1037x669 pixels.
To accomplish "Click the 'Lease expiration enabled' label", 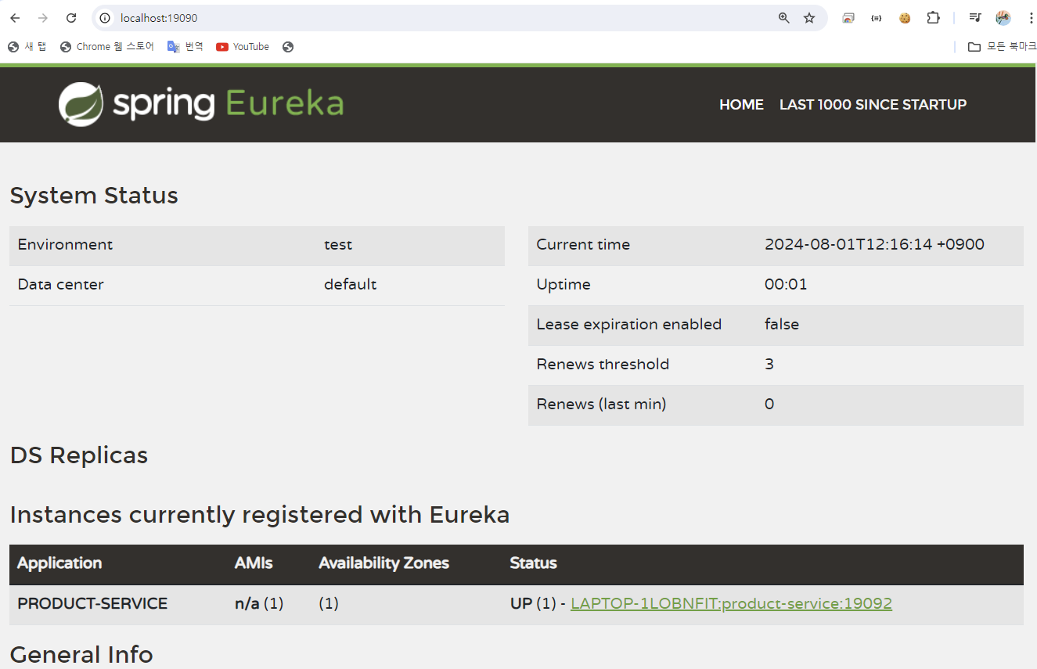I will tap(629, 325).
